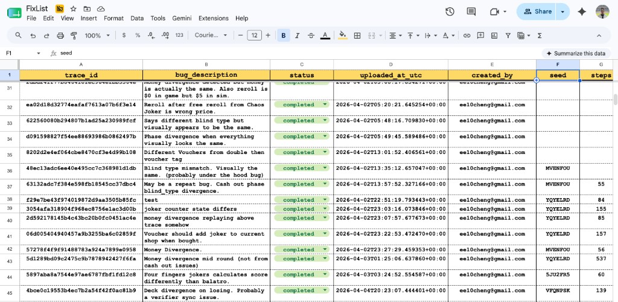Screen dimensions: 618x302
Task: Open the Data menu
Action: 137,18
